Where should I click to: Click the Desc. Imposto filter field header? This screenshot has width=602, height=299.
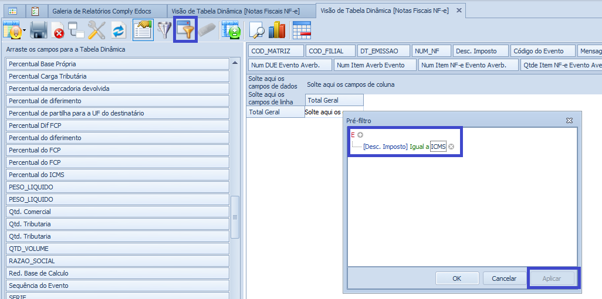pos(481,51)
